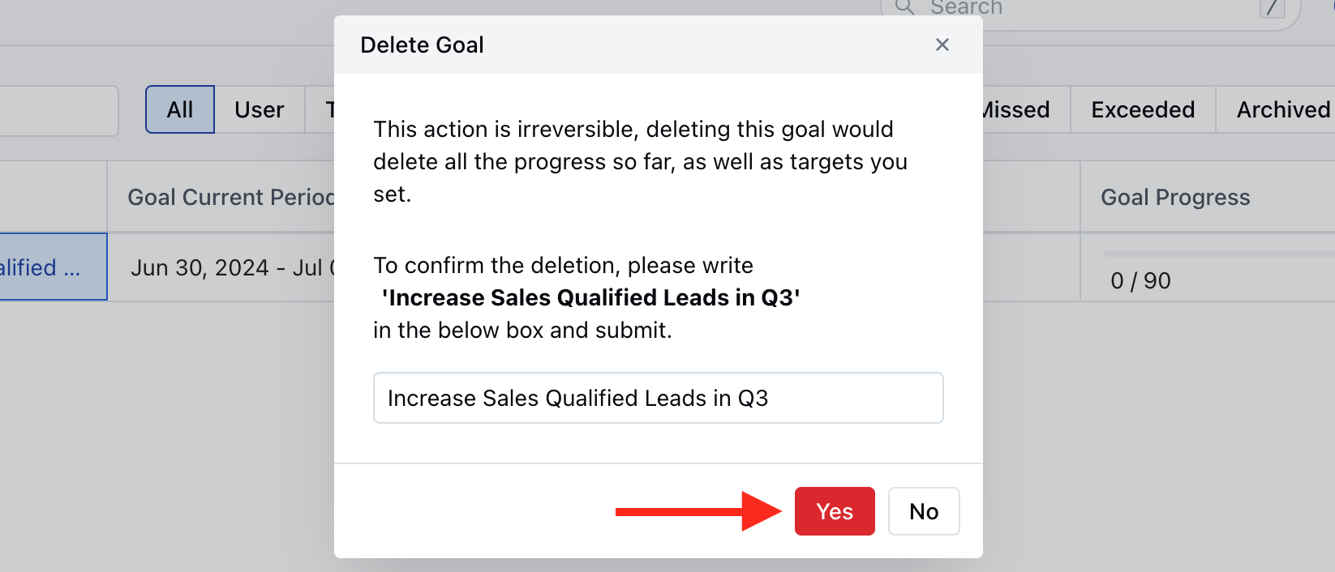Viewport: 1335px width, 572px height.
Task: Click the slash shortcut icon in search
Action: point(1272,8)
